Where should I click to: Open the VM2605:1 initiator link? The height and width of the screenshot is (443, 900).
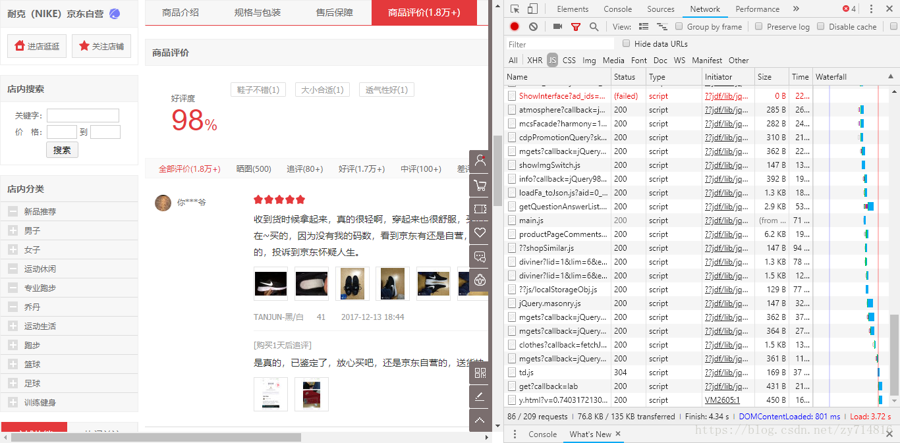point(722,400)
